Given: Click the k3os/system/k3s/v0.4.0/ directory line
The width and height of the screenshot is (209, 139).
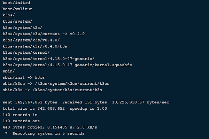Looking at the screenshot, I should (31, 40).
